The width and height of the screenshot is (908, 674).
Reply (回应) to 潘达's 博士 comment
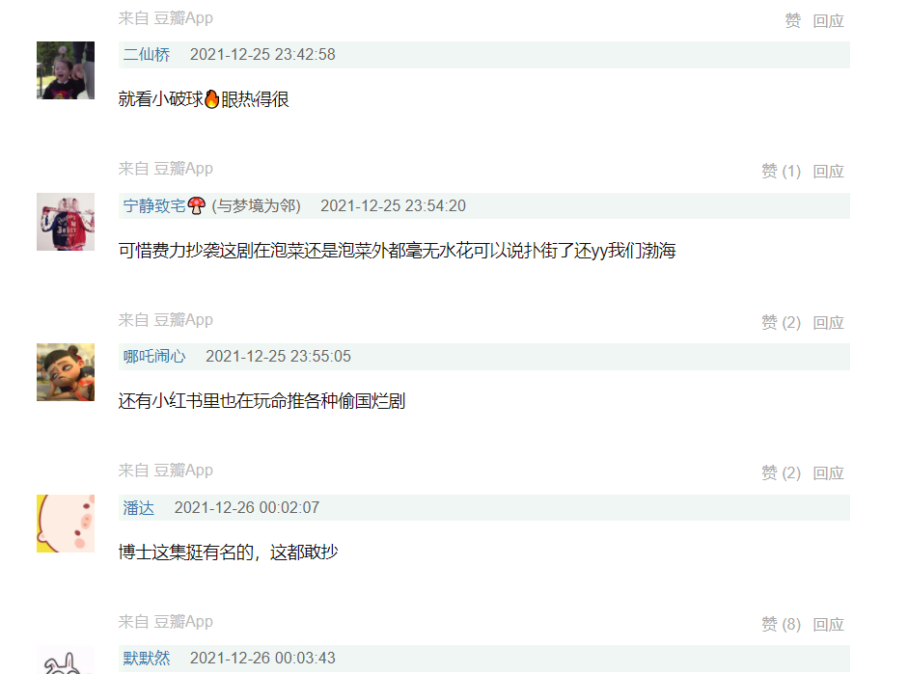click(x=828, y=624)
